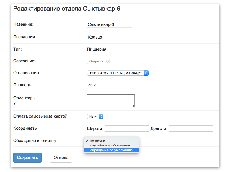Open the Состояние dropdown showing Открыто
This screenshot has height=172, width=230.
[x=98, y=61]
